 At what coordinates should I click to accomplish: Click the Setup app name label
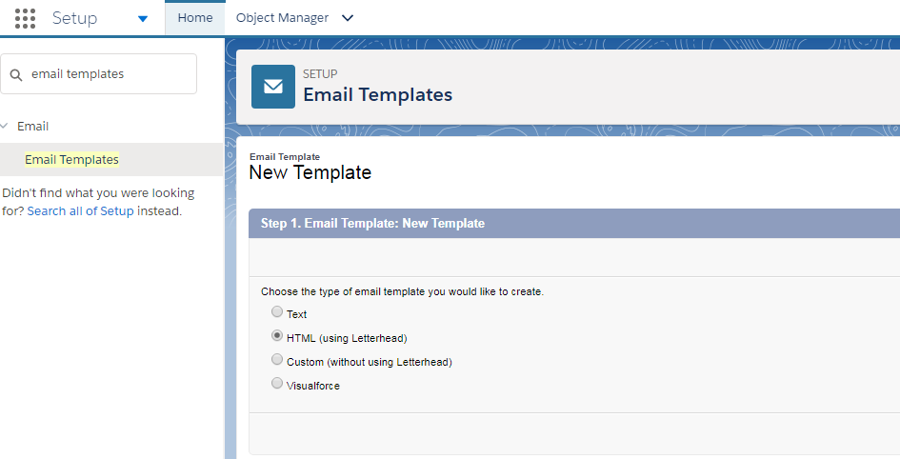point(74,18)
